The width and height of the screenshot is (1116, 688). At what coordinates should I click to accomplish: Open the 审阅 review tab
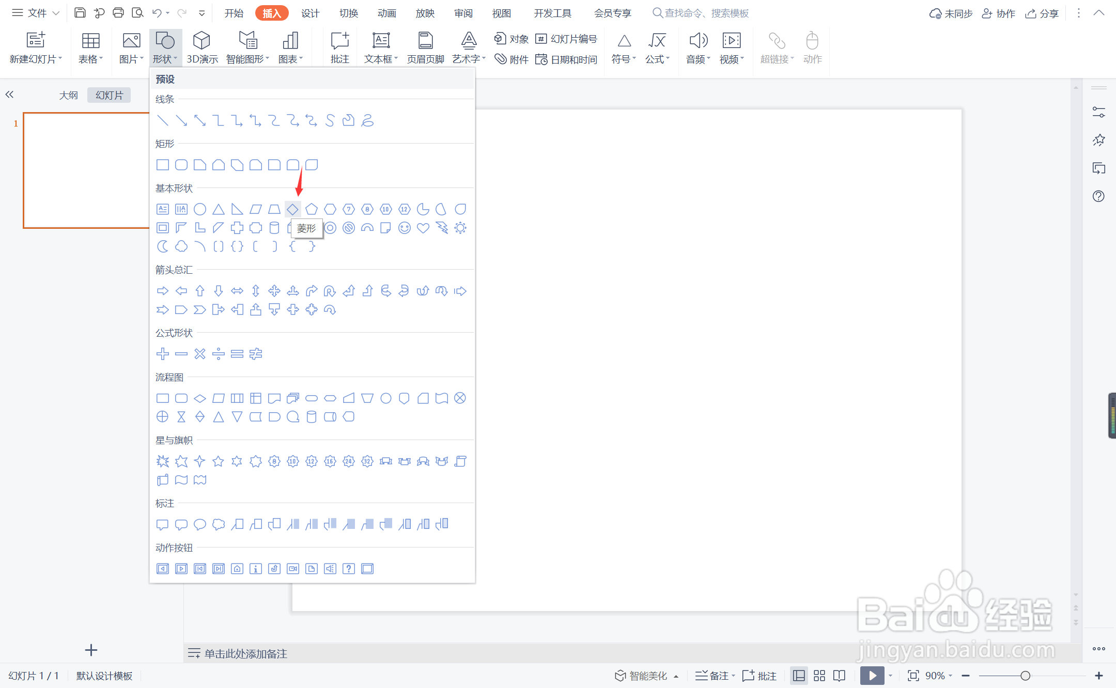point(463,13)
